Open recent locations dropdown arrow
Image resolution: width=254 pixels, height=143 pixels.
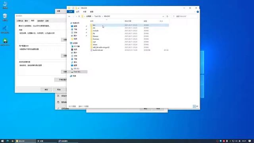tap(76, 16)
